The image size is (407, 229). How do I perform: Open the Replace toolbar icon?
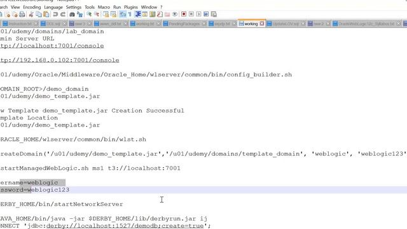tap(79, 14)
